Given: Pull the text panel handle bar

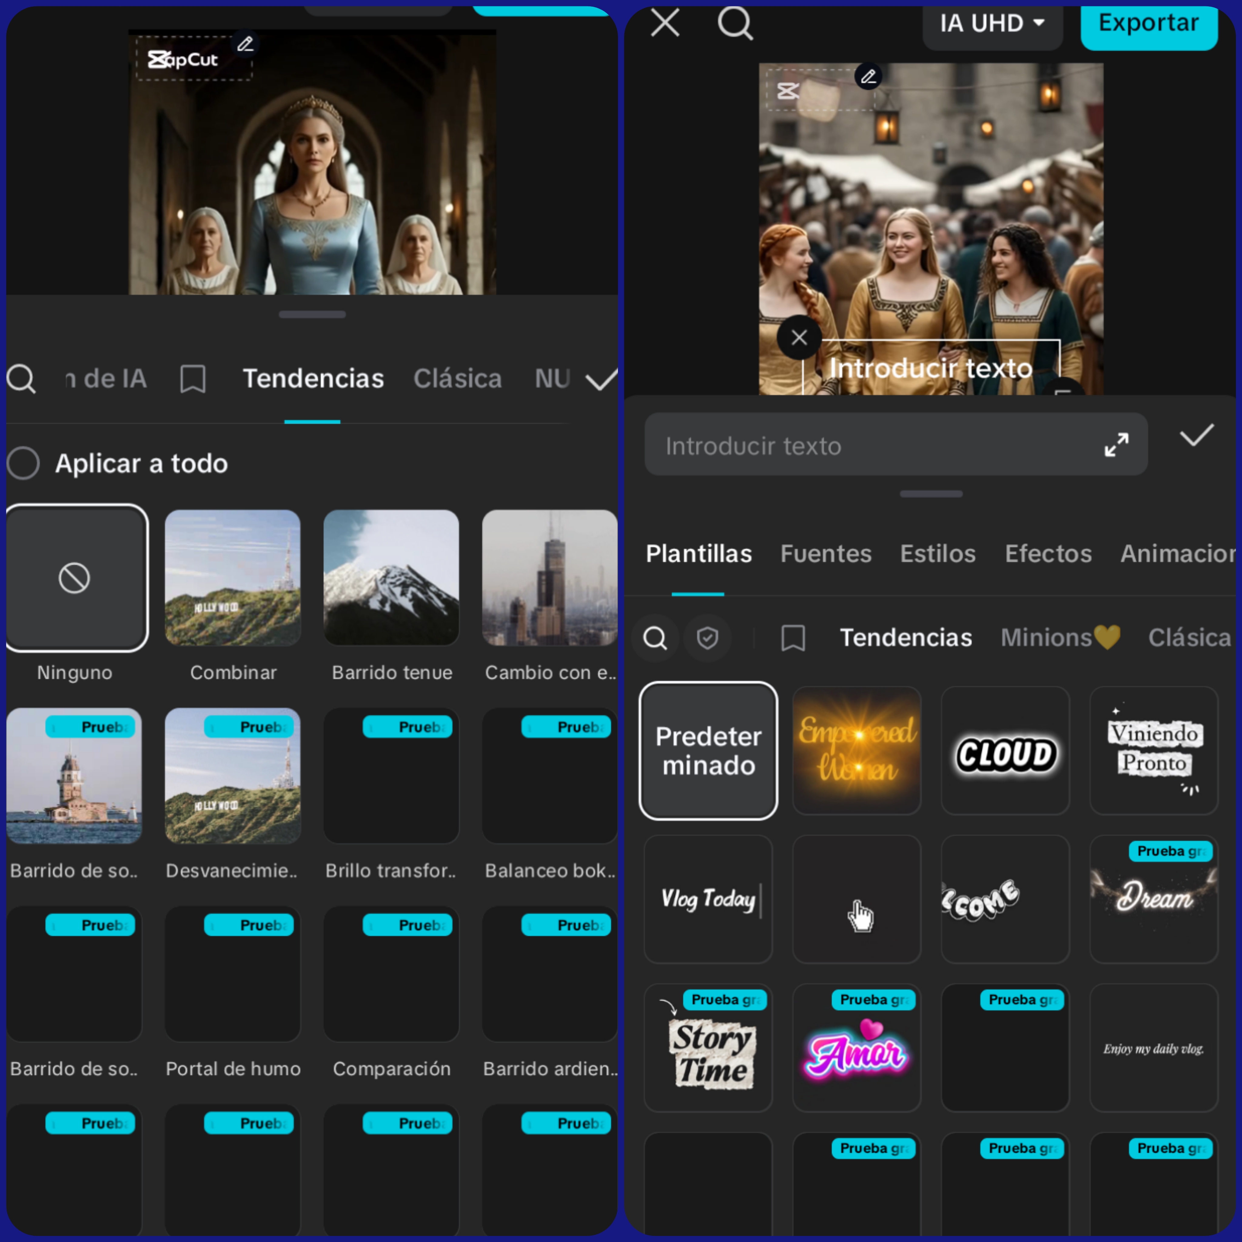Looking at the screenshot, I should pyautogui.click(x=931, y=494).
